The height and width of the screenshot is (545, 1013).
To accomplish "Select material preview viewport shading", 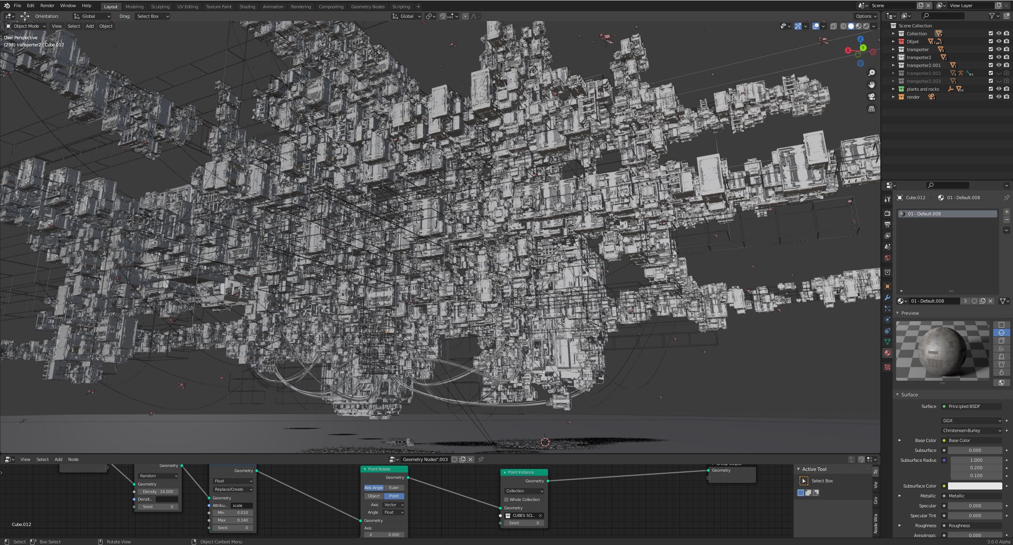I will tap(859, 26).
